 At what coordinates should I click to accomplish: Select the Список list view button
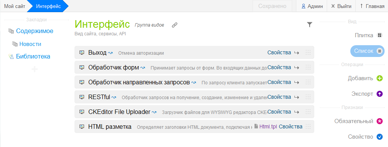(367, 51)
